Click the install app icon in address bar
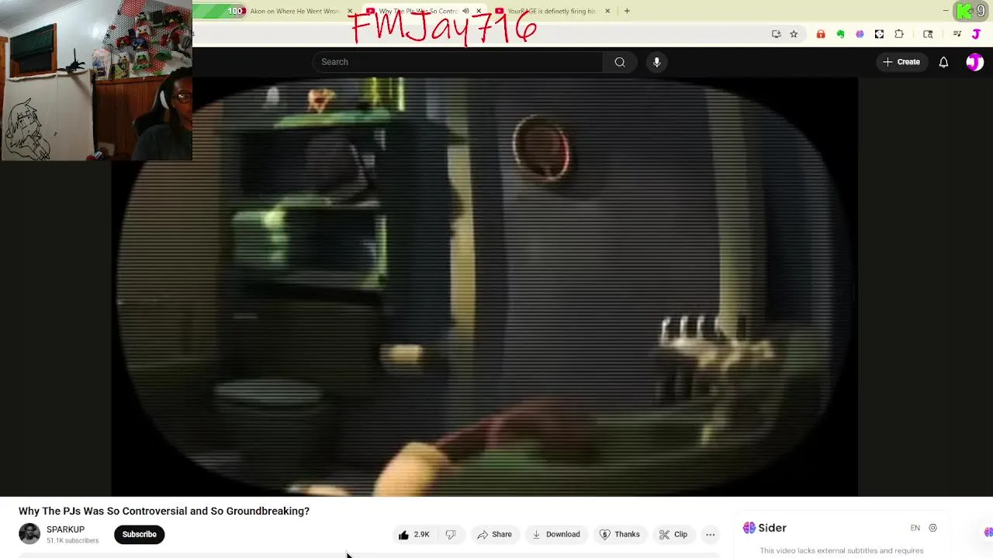 [x=776, y=34]
